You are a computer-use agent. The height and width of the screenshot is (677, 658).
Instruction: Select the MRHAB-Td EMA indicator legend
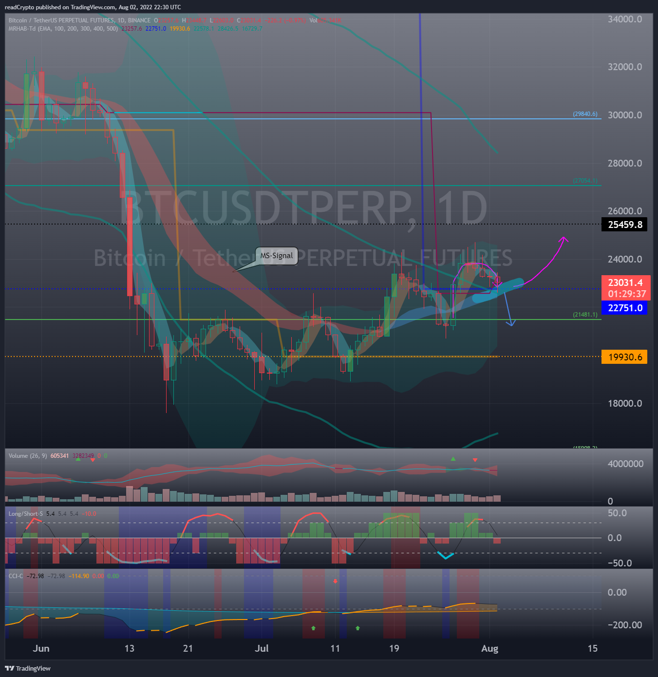[63, 29]
